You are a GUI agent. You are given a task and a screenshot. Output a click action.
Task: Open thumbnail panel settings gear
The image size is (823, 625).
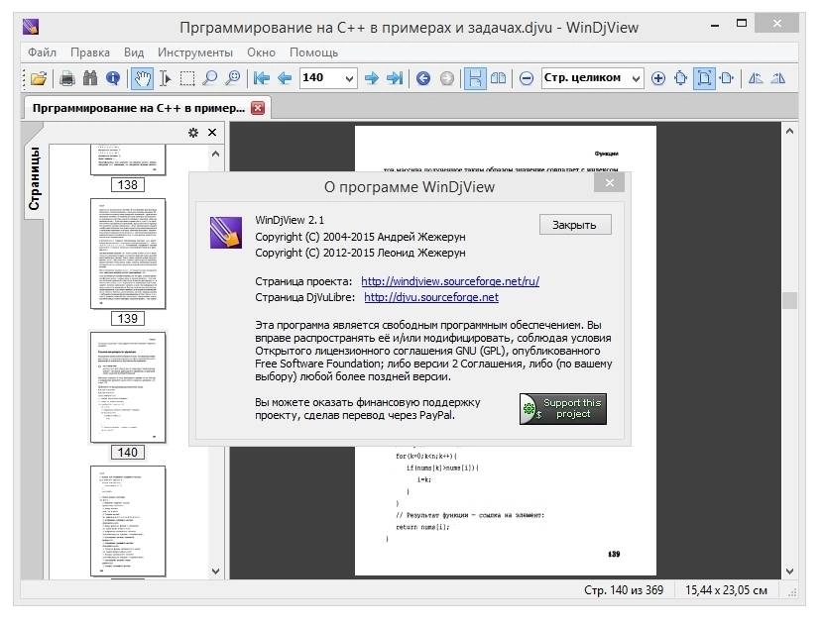pyautogui.click(x=193, y=133)
